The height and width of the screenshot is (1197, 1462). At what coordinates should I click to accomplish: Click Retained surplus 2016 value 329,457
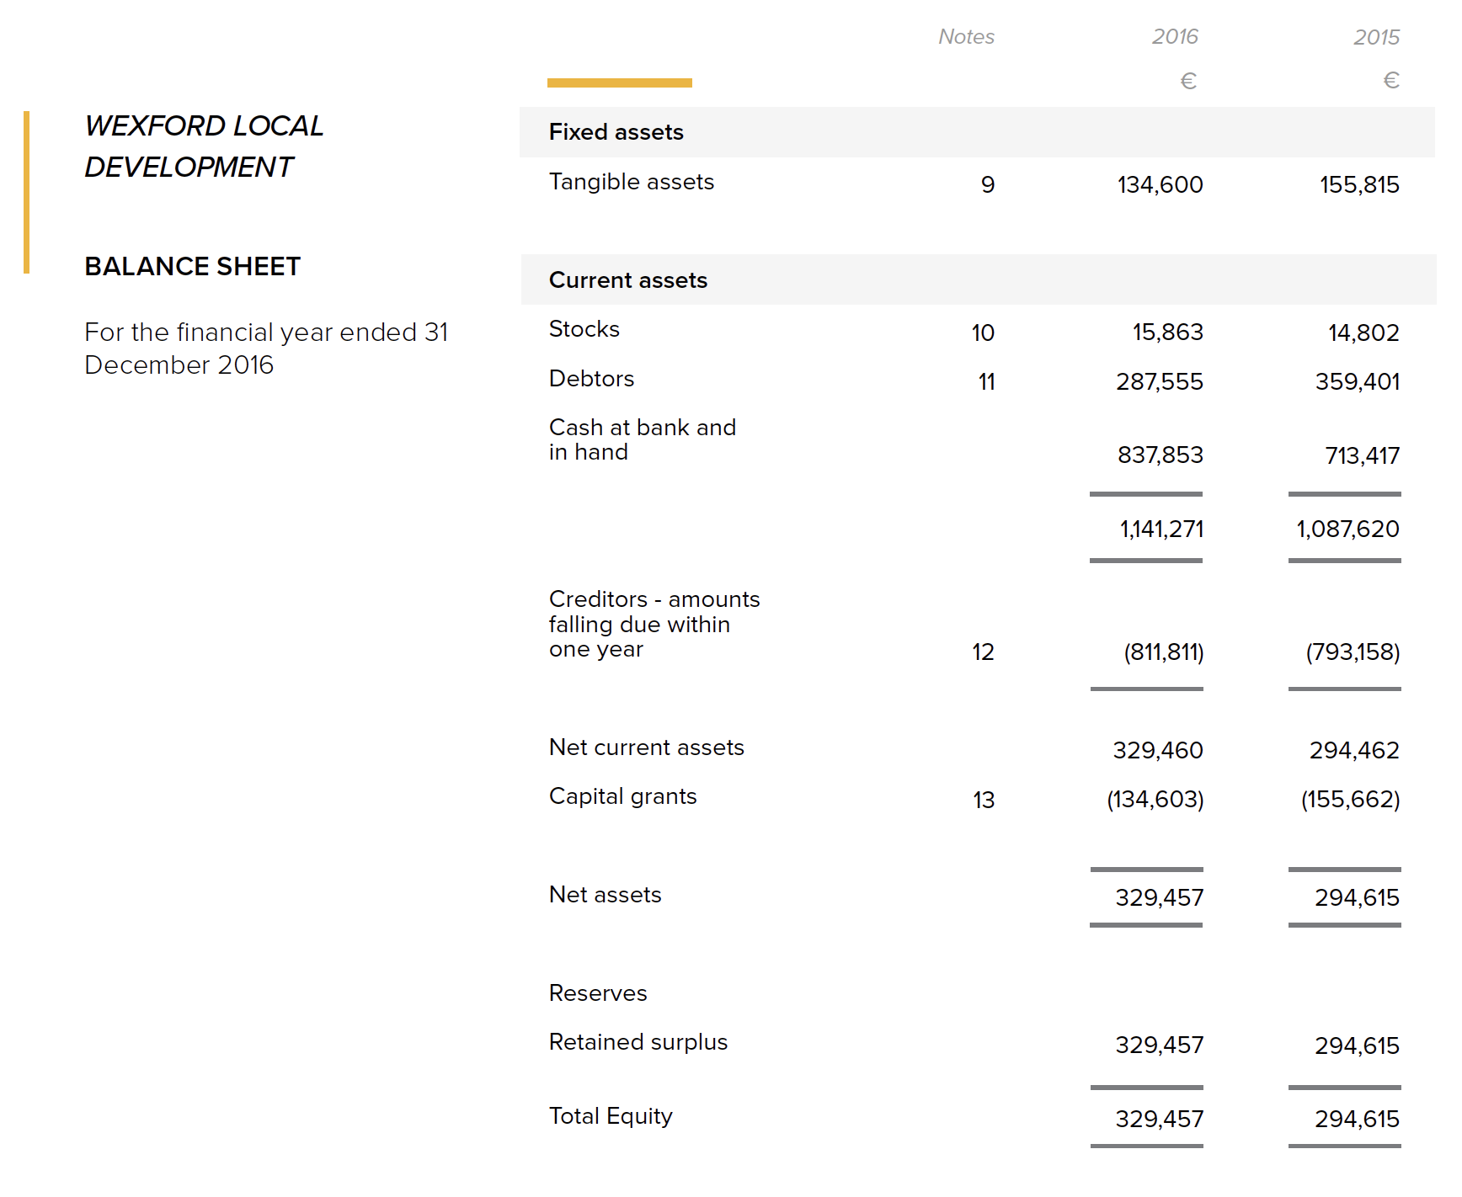point(1159,1045)
